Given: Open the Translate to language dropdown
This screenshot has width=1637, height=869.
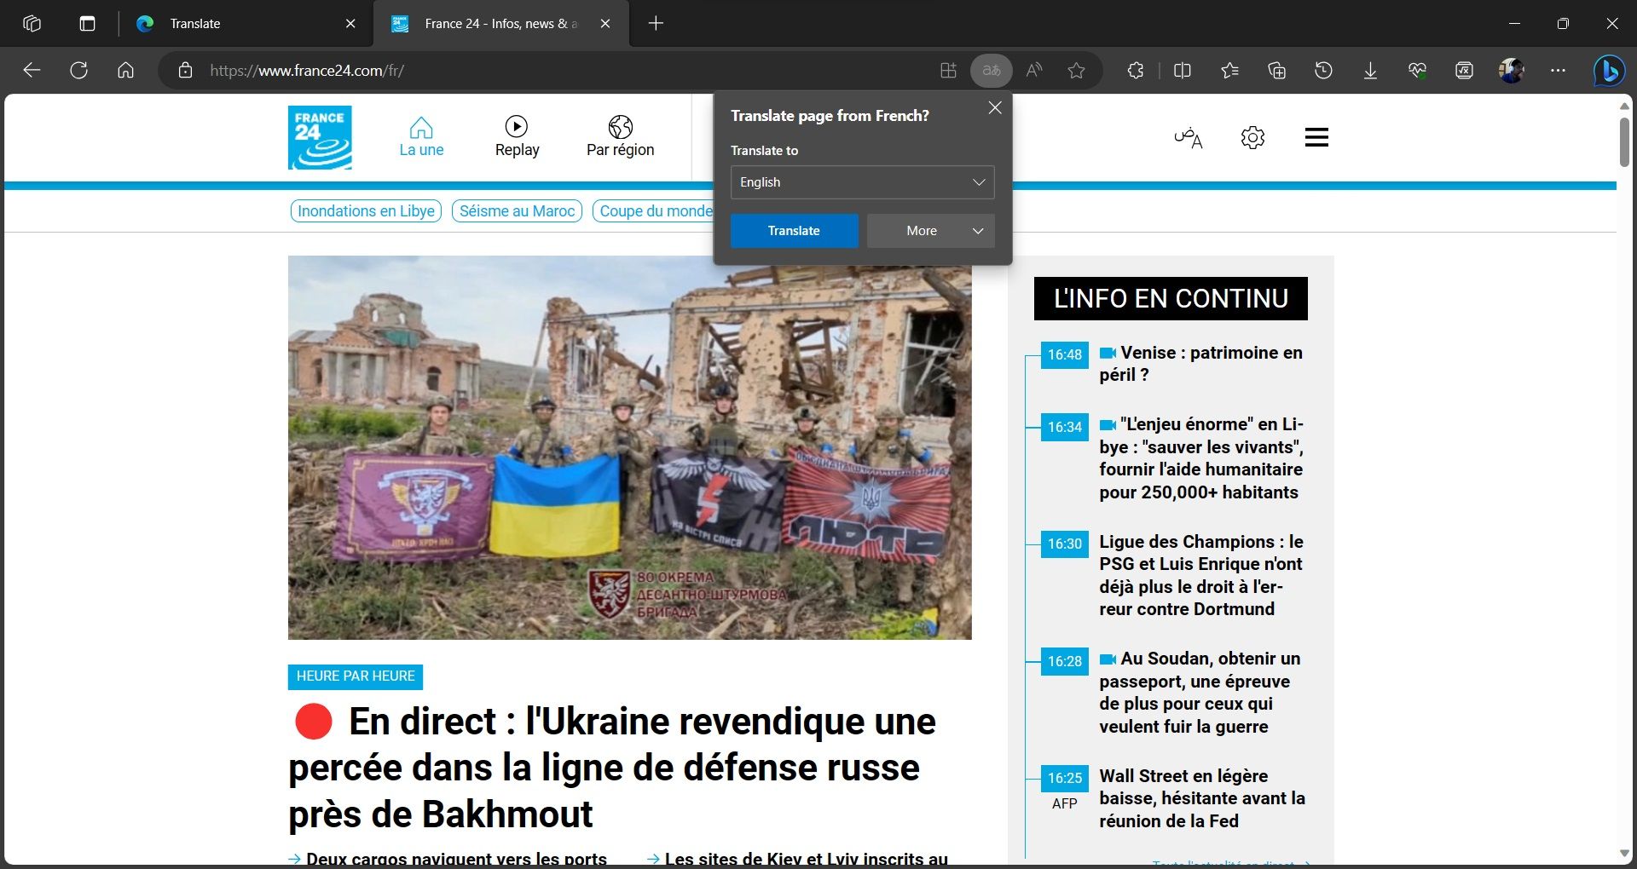Looking at the screenshot, I should (862, 182).
